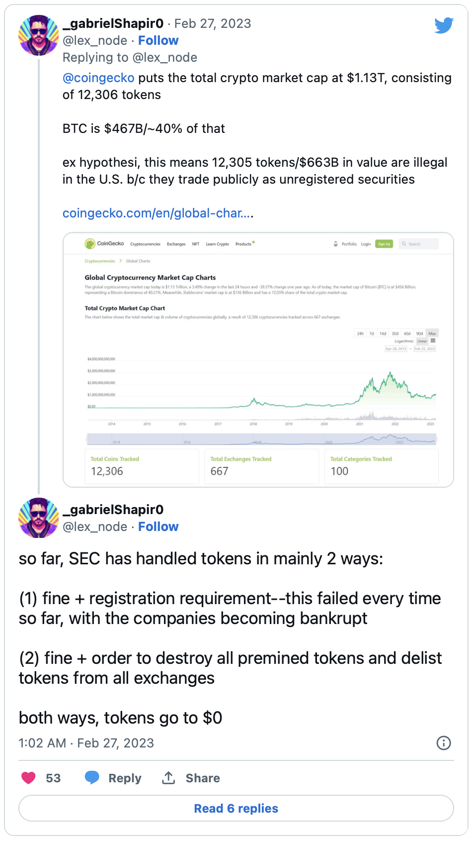471x842 pixels.
Task: Click the blue reply speech bubble icon
Action: pyautogui.click(x=92, y=778)
